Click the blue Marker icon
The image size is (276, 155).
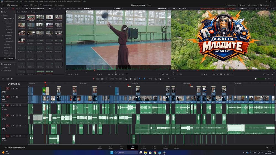pos(144,79)
